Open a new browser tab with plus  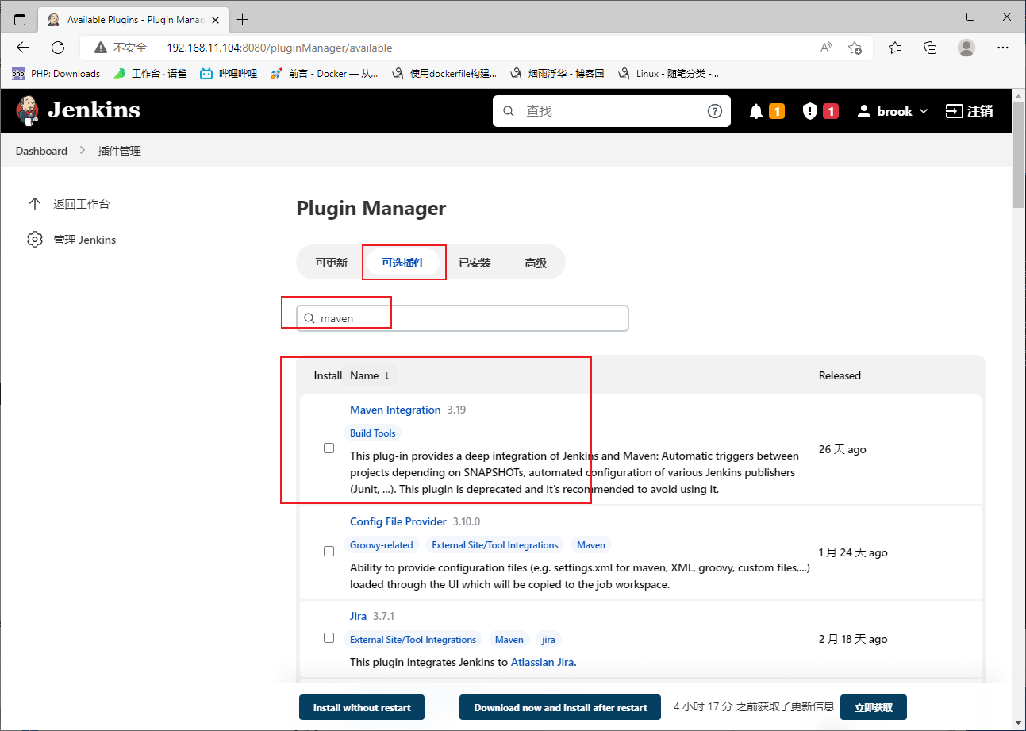click(243, 19)
